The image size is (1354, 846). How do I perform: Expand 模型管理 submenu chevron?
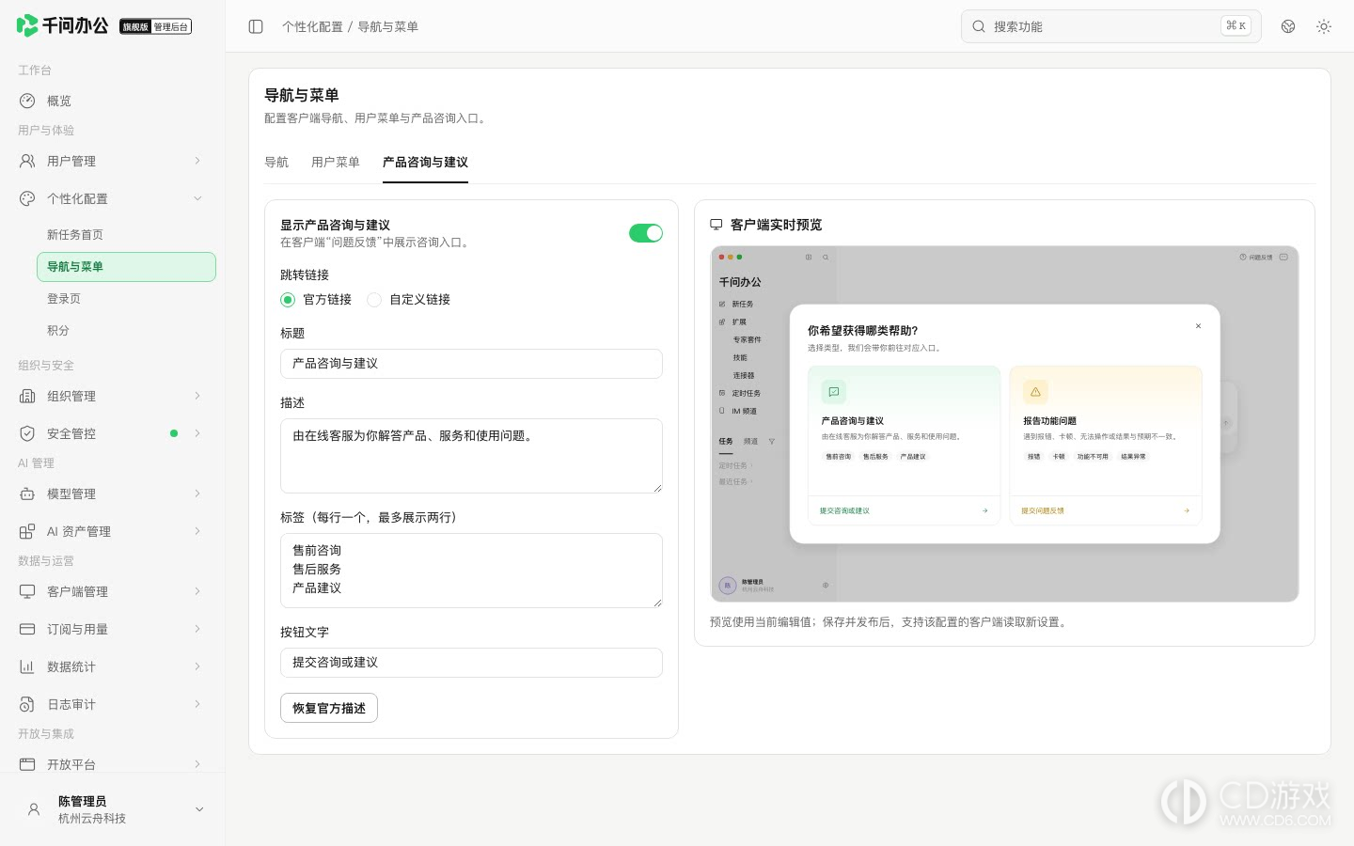pos(197,493)
